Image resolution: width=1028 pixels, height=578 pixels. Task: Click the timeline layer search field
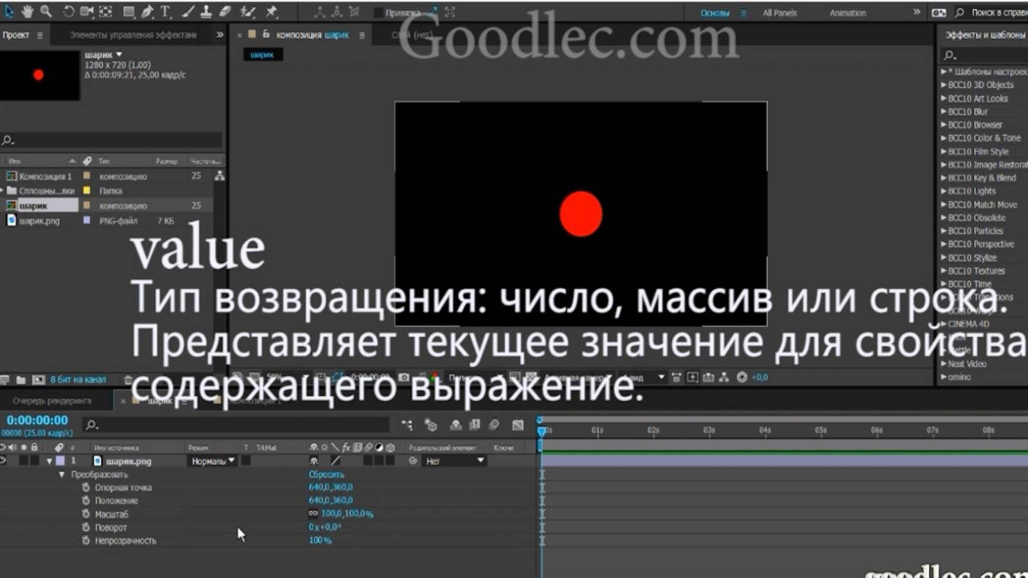(x=236, y=425)
